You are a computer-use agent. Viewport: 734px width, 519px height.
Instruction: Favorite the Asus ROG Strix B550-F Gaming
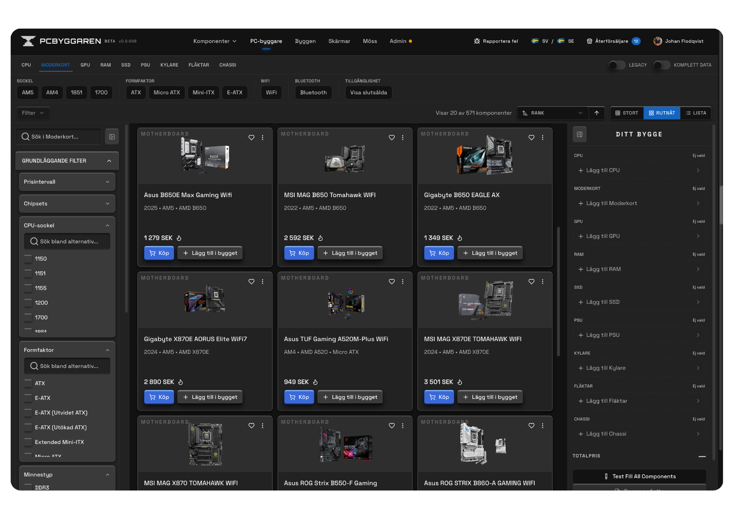click(x=392, y=426)
